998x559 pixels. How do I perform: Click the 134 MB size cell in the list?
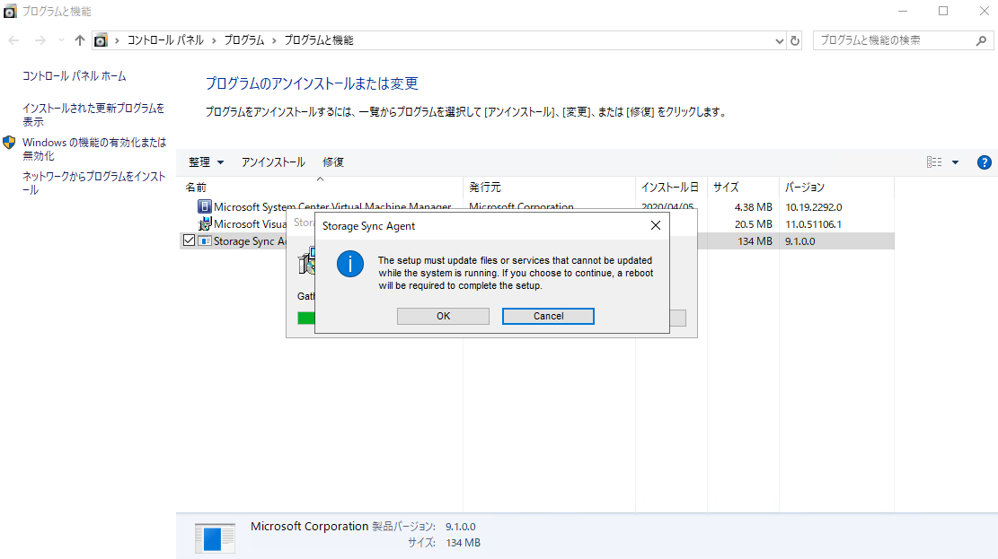(755, 241)
